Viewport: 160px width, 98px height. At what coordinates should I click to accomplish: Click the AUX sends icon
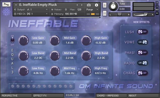[157, 10]
